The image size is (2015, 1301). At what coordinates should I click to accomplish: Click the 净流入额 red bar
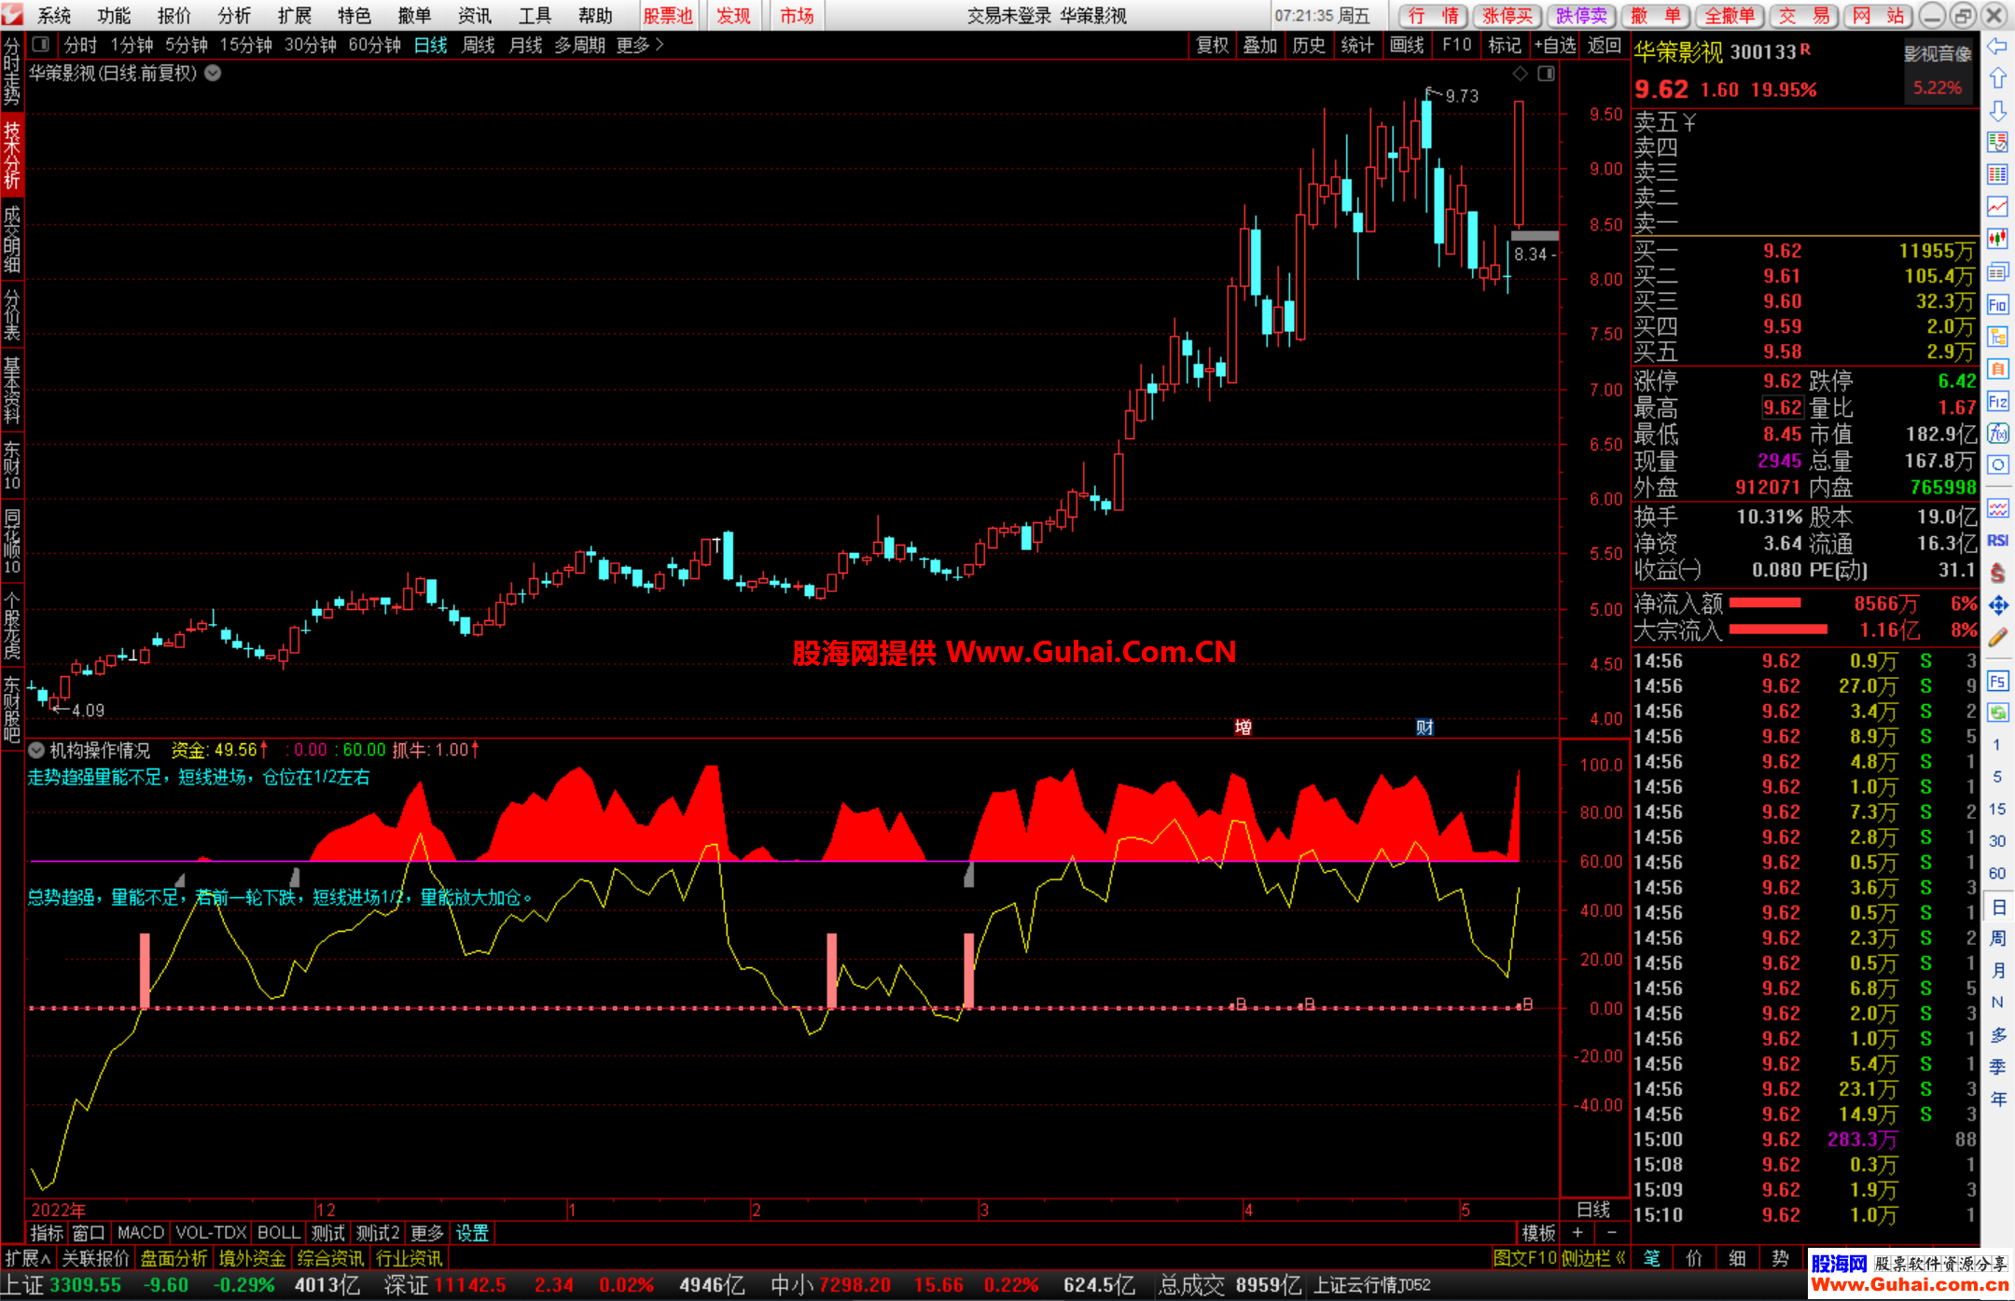coord(1765,603)
